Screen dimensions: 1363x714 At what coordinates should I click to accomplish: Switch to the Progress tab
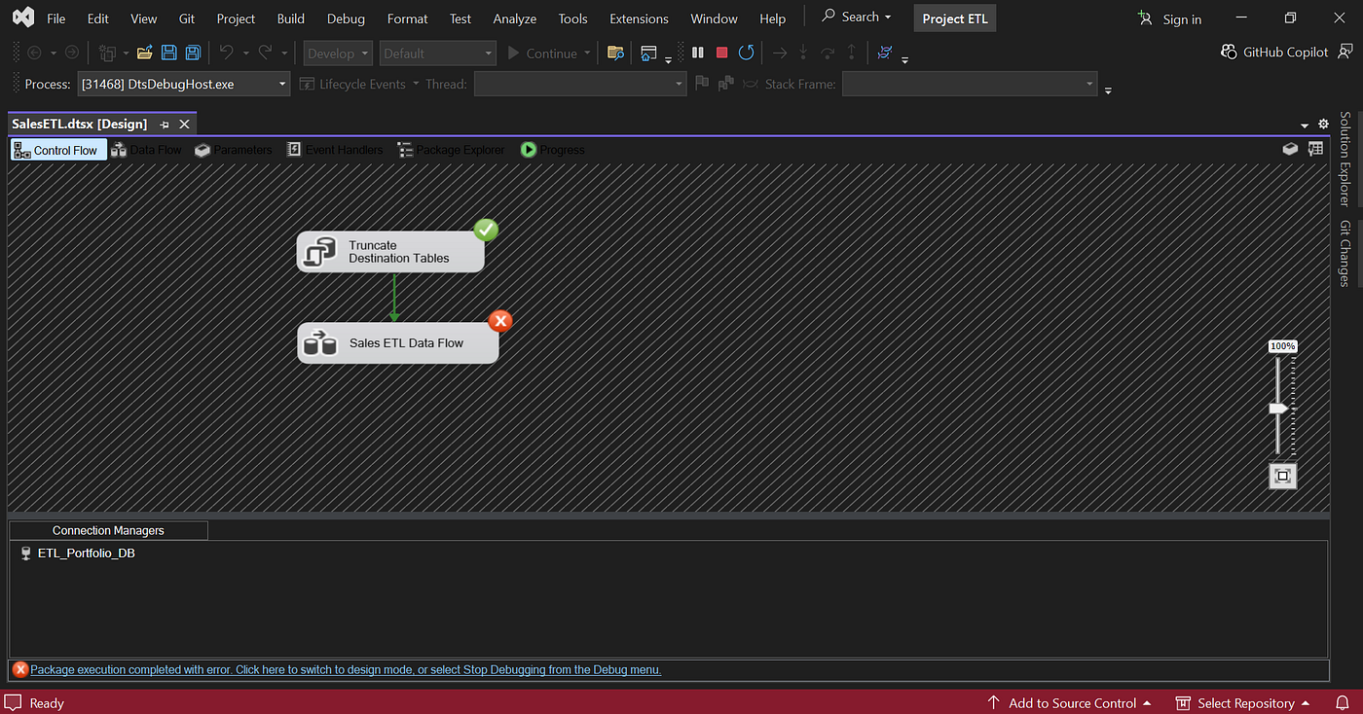click(553, 150)
